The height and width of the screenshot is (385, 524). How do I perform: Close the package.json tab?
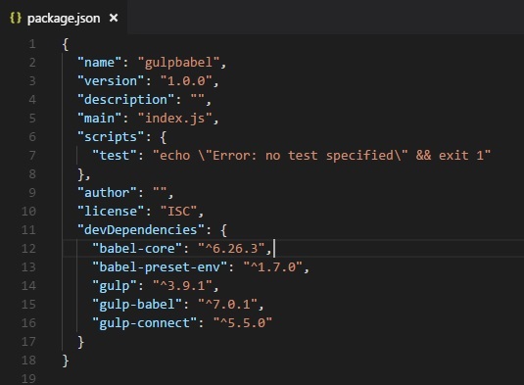click(114, 18)
